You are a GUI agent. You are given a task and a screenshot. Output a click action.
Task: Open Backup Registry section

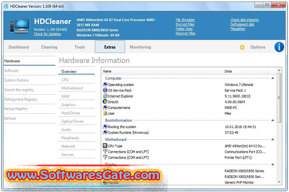pos(29,108)
